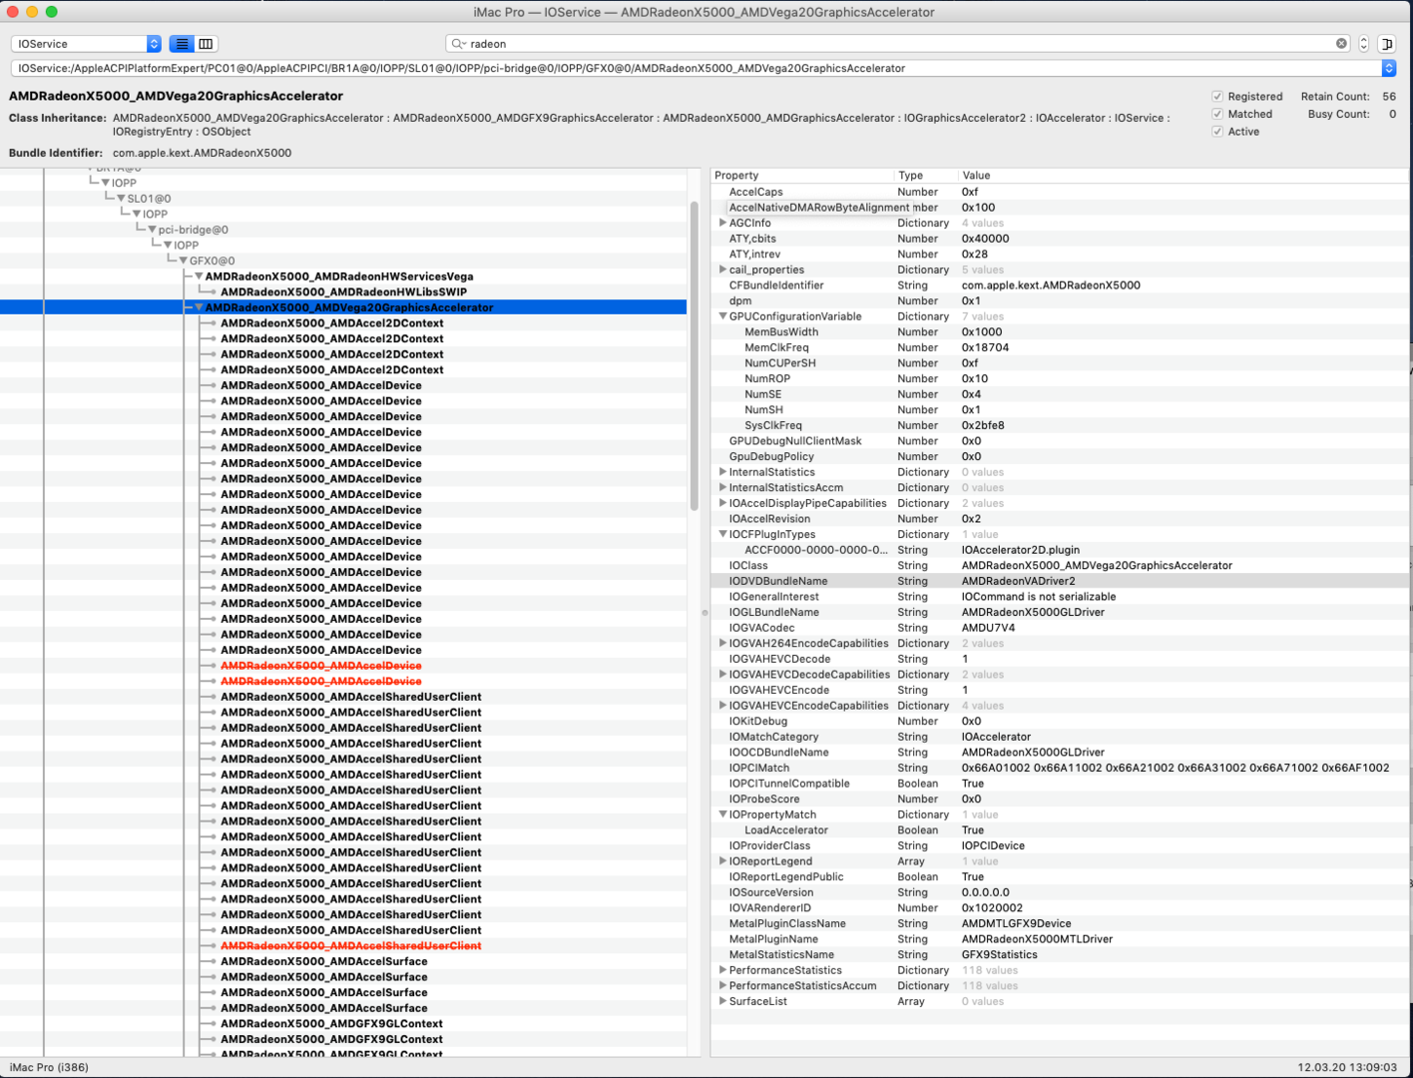1413x1078 pixels.
Task: Collapse the GFX0@0 tree node
Action: point(183,261)
